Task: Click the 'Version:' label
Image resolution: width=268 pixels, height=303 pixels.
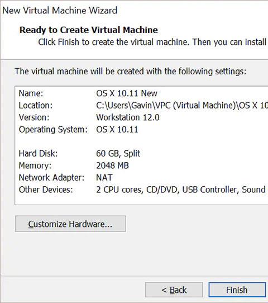Action: point(34,117)
